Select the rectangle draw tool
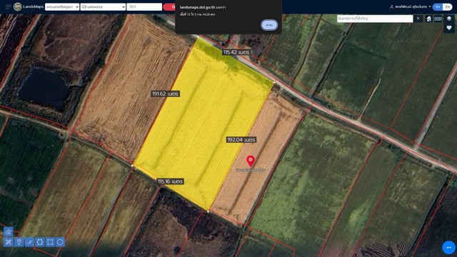This screenshot has width=457, height=257. click(x=50, y=242)
